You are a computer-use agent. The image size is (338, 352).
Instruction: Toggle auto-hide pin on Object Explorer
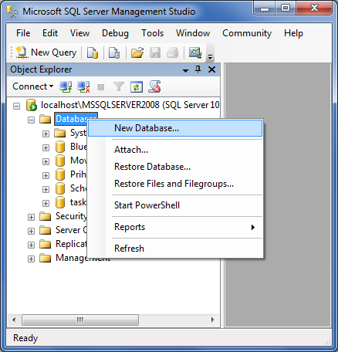click(198, 69)
